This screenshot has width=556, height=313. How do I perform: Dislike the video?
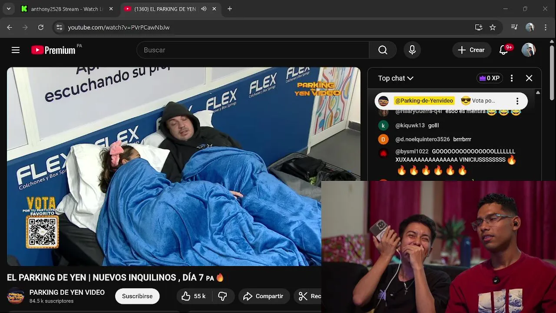click(223, 296)
